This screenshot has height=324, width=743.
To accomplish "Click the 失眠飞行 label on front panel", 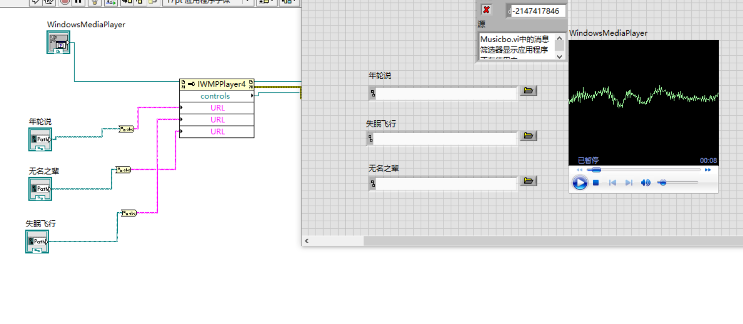I will coord(381,123).
